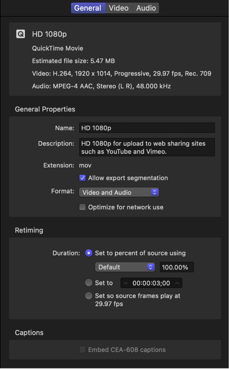The width and height of the screenshot is (229, 369).
Task: Click the QuickTime Movie preset icon
Action: pyautogui.click(x=20, y=34)
